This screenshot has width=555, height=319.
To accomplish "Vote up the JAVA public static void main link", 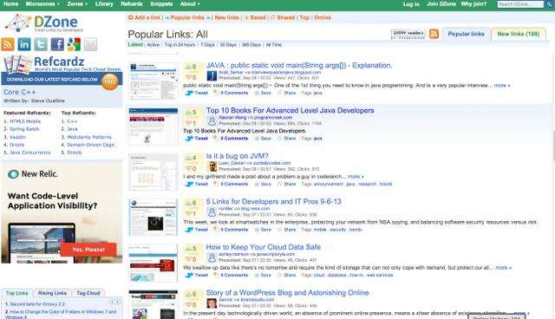I will [191, 67].
